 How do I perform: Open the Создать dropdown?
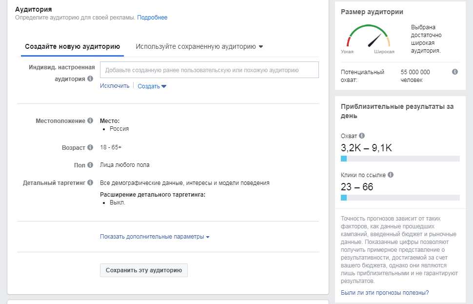pyautogui.click(x=152, y=86)
